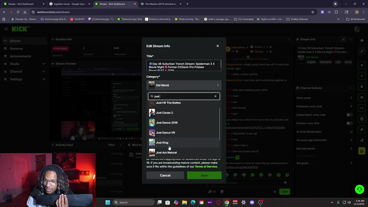Open Chrome extensions puzzle icon
This screenshot has height=207, width=368.
[336, 12]
